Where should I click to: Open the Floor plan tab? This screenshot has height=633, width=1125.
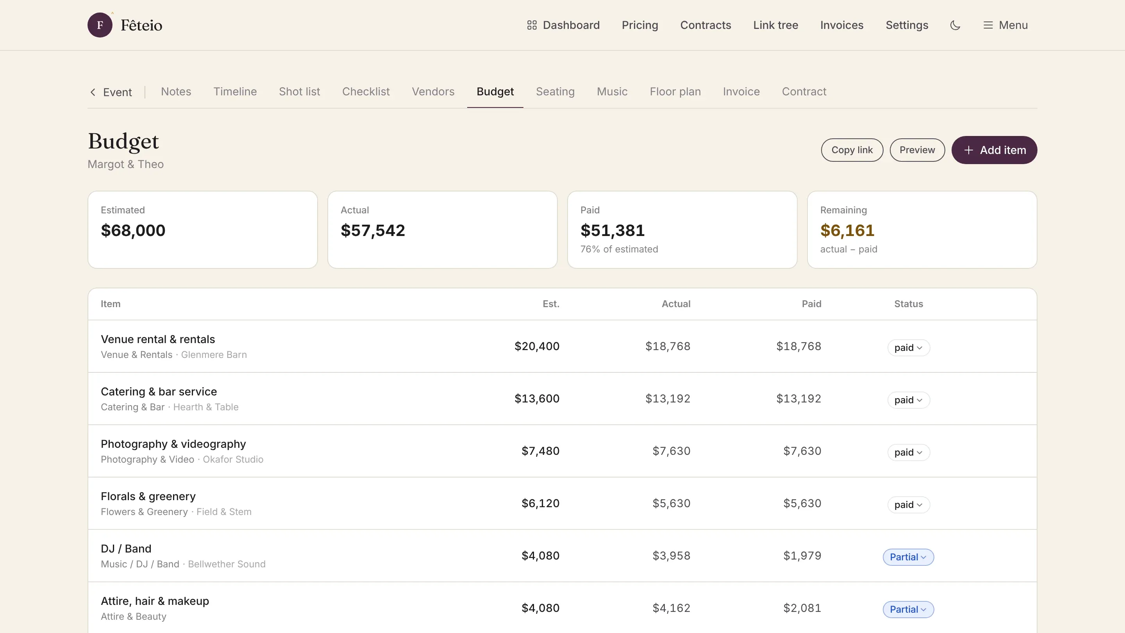pyautogui.click(x=675, y=92)
